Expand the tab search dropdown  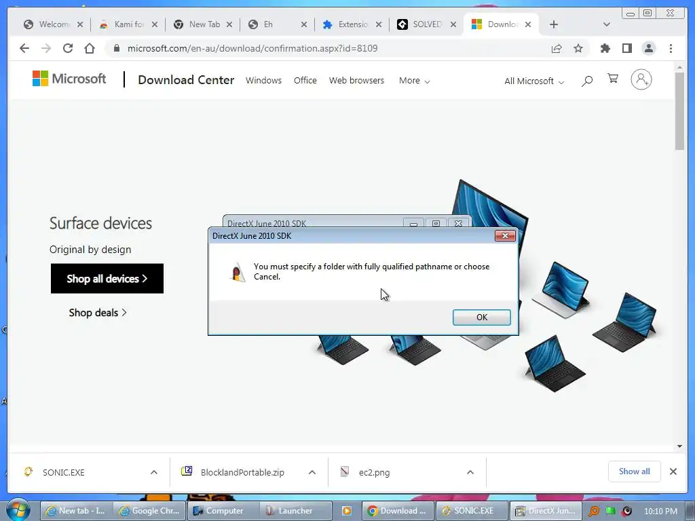click(x=606, y=24)
